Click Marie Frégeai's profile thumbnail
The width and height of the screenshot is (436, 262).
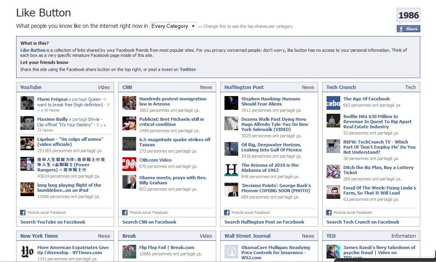pos(27,103)
